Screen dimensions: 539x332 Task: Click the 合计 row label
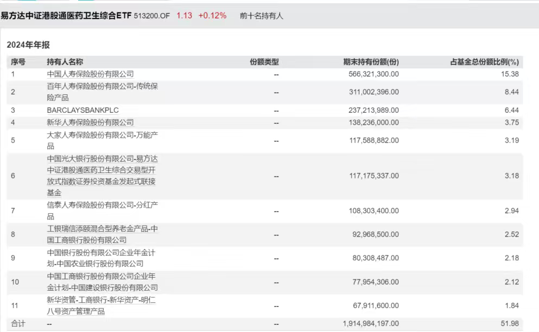click(18, 323)
